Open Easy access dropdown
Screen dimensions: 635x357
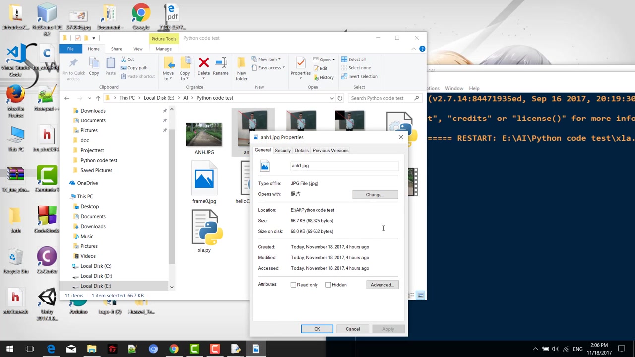coord(268,68)
